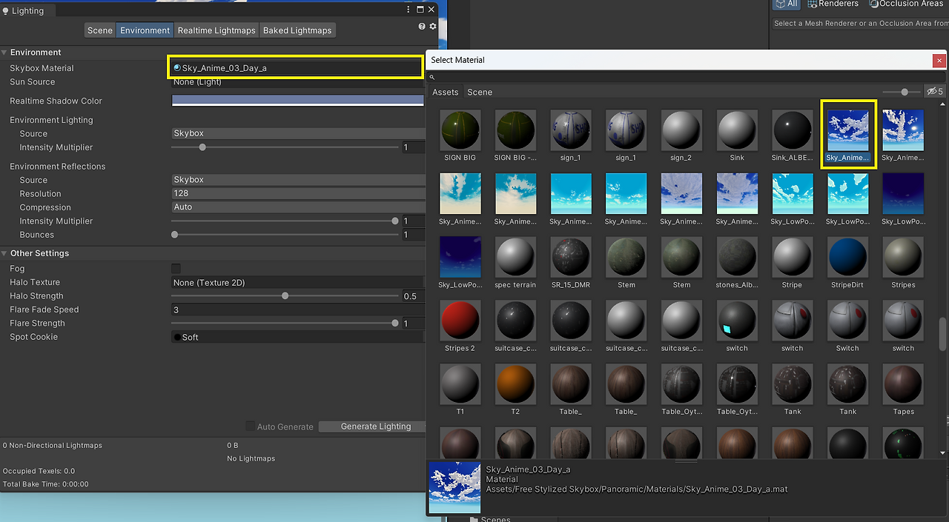
Task: Click the Realtime Lightmaps button
Action: pos(216,30)
